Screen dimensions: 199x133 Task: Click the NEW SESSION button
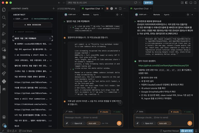[x=33, y=25]
